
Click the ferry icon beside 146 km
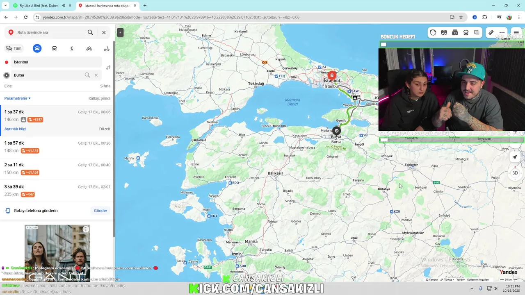tap(23, 120)
